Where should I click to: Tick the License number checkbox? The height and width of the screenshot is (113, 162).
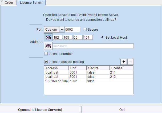(46, 54)
